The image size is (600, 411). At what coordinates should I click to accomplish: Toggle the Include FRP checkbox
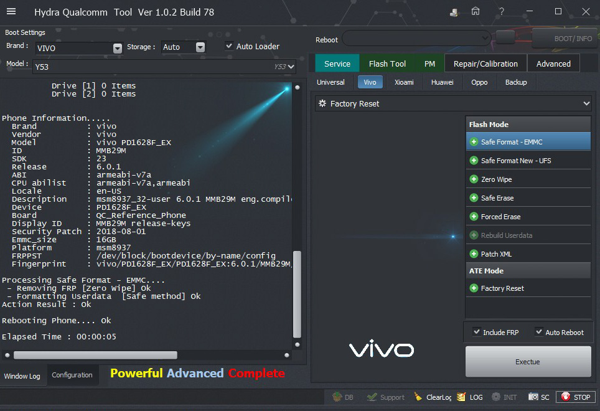(x=476, y=332)
